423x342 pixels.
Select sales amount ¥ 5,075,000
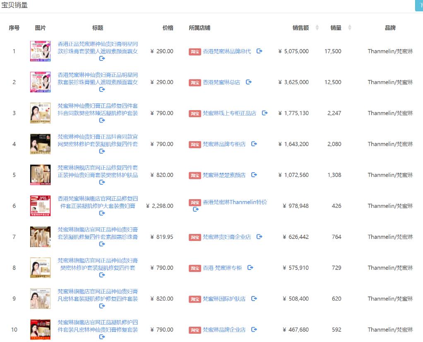(293, 51)
